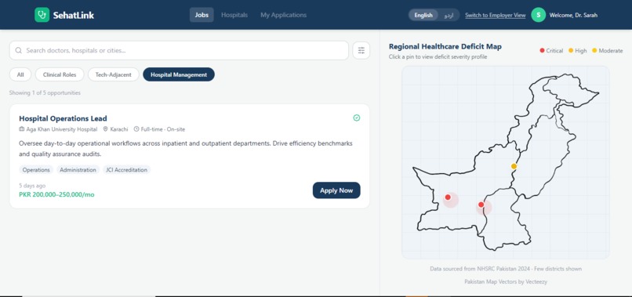Click the location pin icon by Karachi
This screenshot has height=297, width=632.
click(x=106, y=129)
